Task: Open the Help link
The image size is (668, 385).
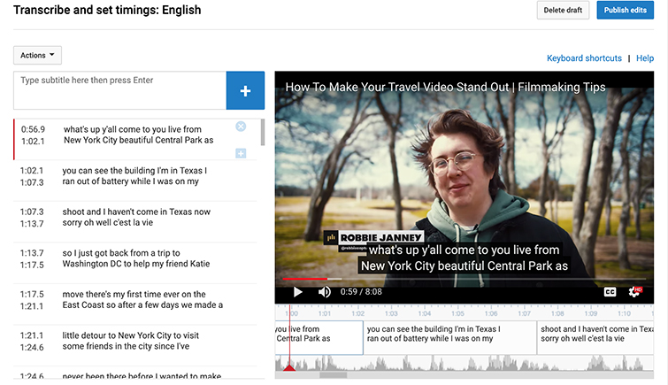Action: coord(645,58)
